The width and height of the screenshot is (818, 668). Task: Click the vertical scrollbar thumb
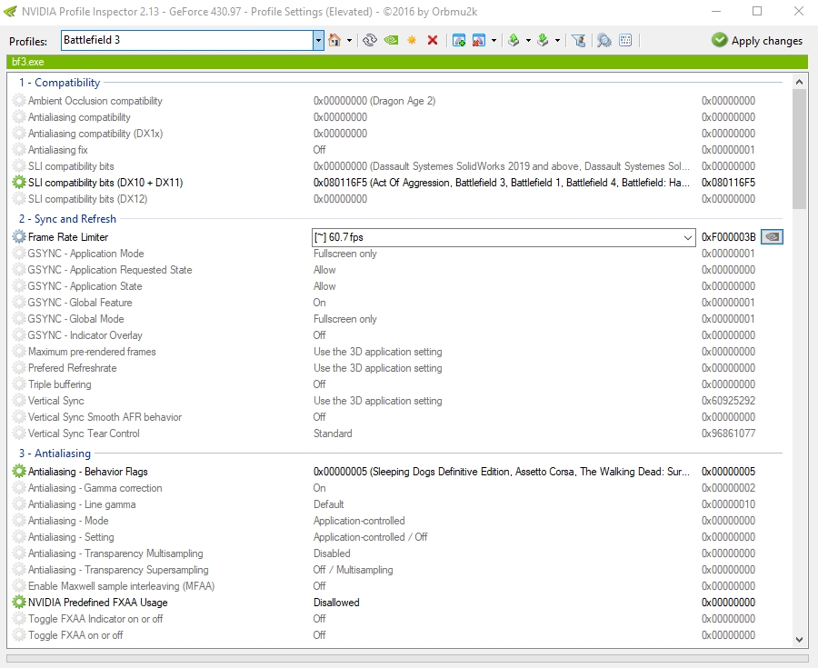[x=799, y=149]
